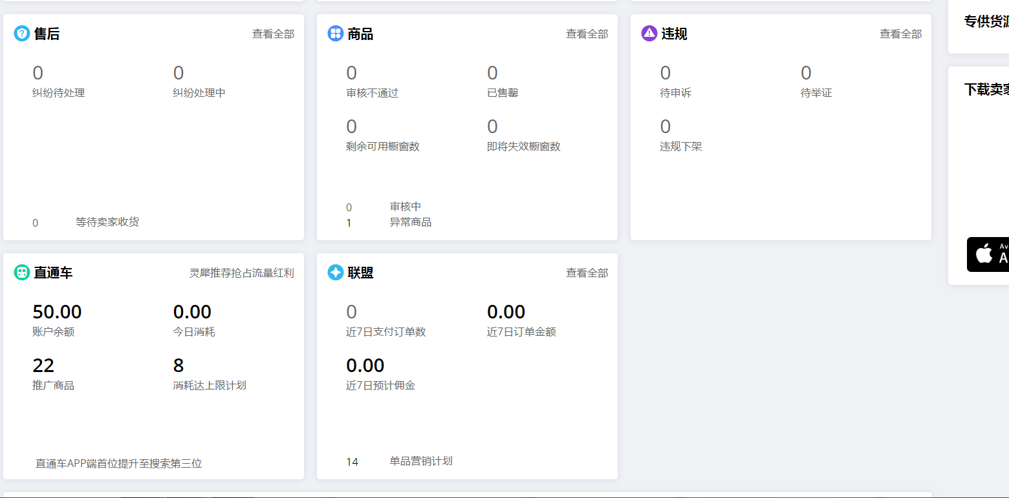Click the 消耗达上限计划 count 8
The width and height of the screenshot is (1009, 498).
(179, 366)
